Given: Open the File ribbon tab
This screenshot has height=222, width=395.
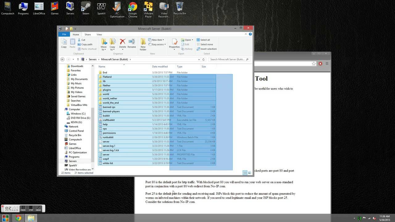Looking at the screenshot, I should [64, 34].
